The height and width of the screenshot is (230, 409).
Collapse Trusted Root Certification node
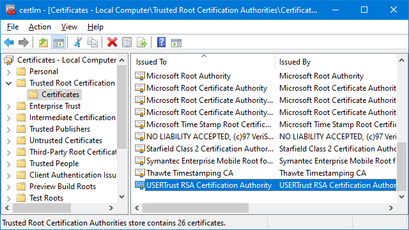pyautogui.click(x=8, y=84)
